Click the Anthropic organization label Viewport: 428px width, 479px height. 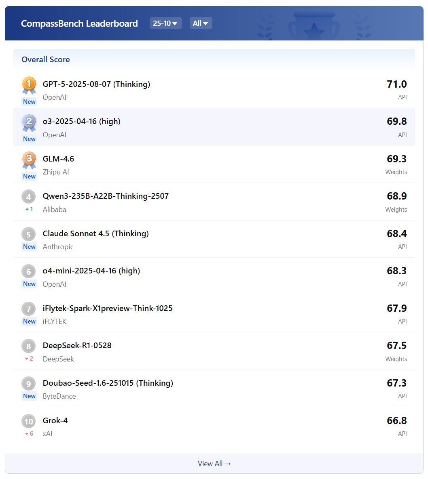[x=58, y=247]
